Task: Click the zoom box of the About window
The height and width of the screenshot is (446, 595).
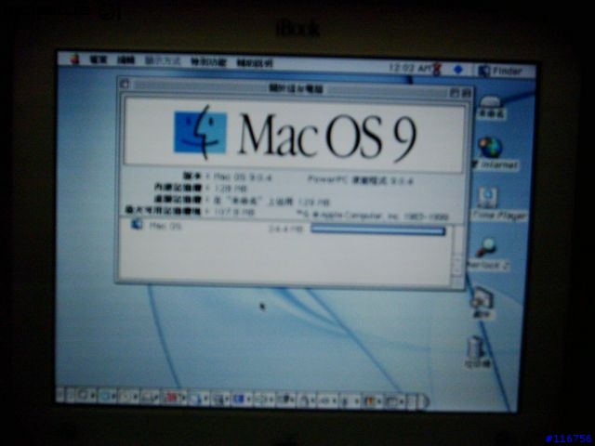Action: coord(455,92)
